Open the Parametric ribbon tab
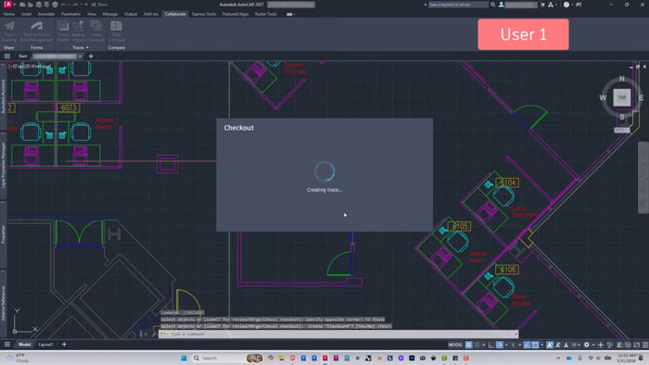Image resolution: width=649 pixels, height=365 pixels. (x=70, y=14)
